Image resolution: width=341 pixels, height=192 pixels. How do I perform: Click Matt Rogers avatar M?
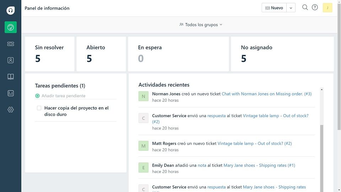coord(143,146)
